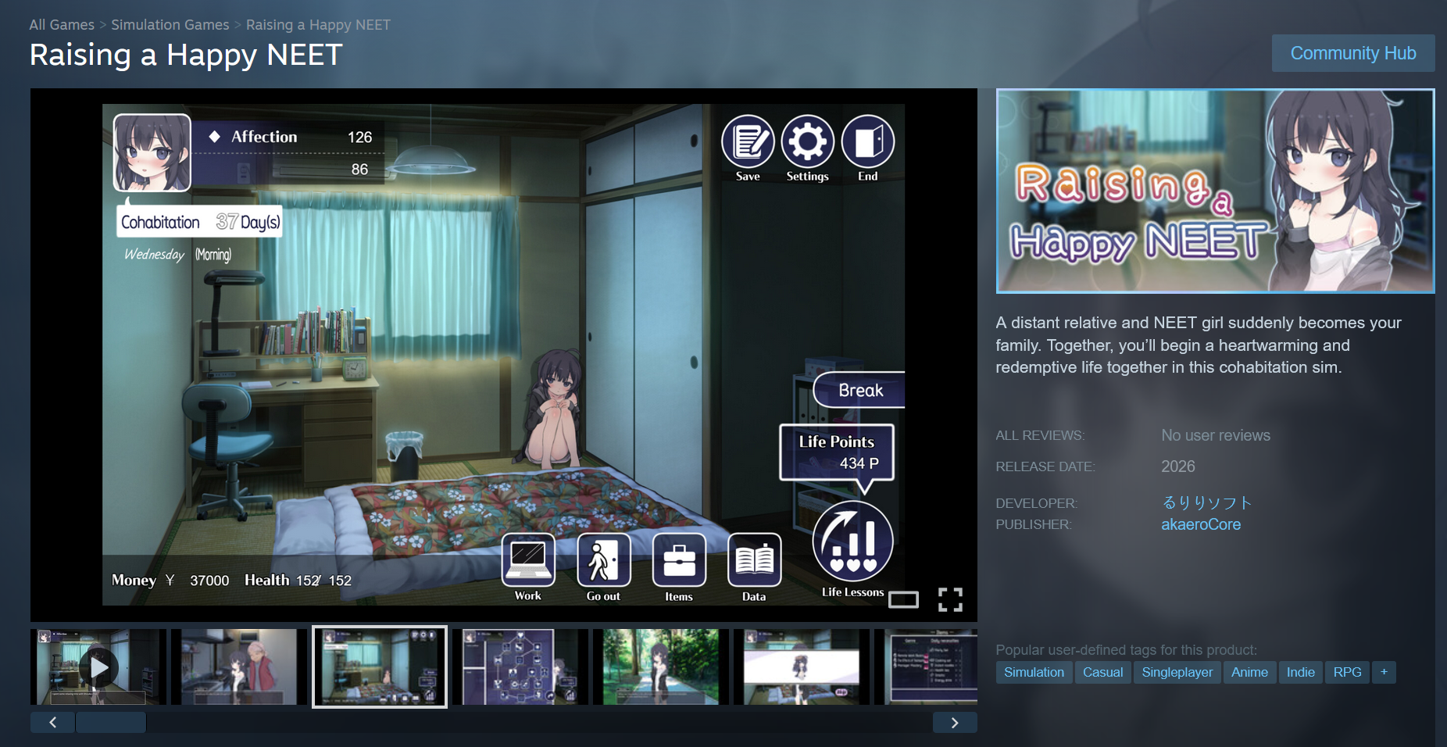Select the thumbnail with the white dialogue panel
The width and height of the screenshot is (1447, 747).
[802, 667]
